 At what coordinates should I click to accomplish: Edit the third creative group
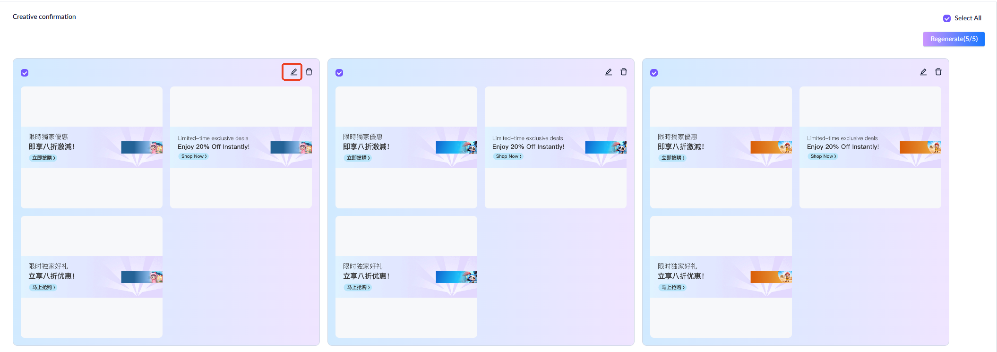tap(923, 72)
